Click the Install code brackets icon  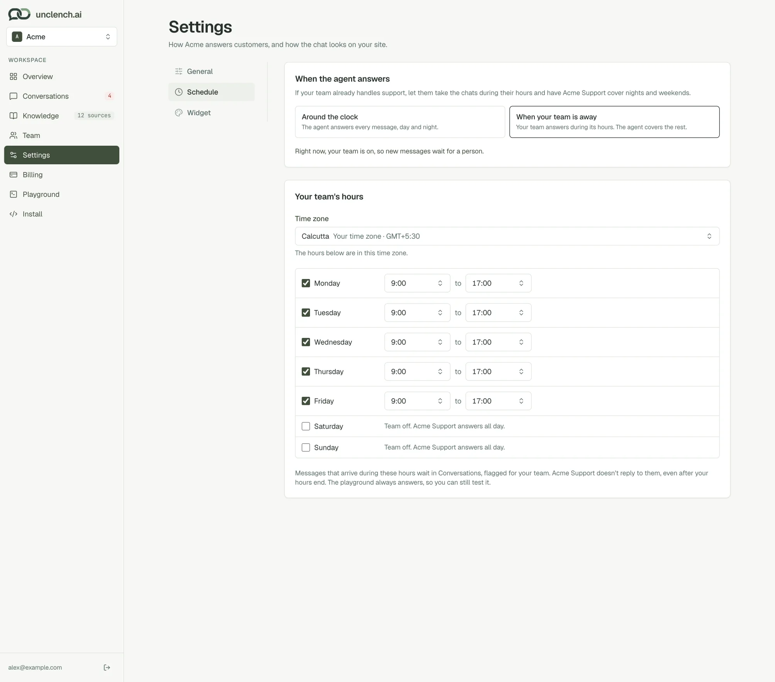pos(14,214)
